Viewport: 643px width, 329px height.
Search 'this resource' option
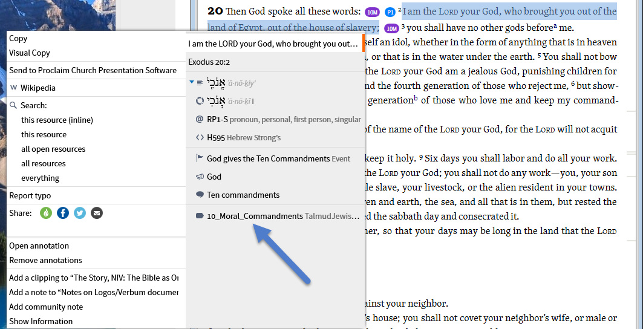tap(44, 134)
